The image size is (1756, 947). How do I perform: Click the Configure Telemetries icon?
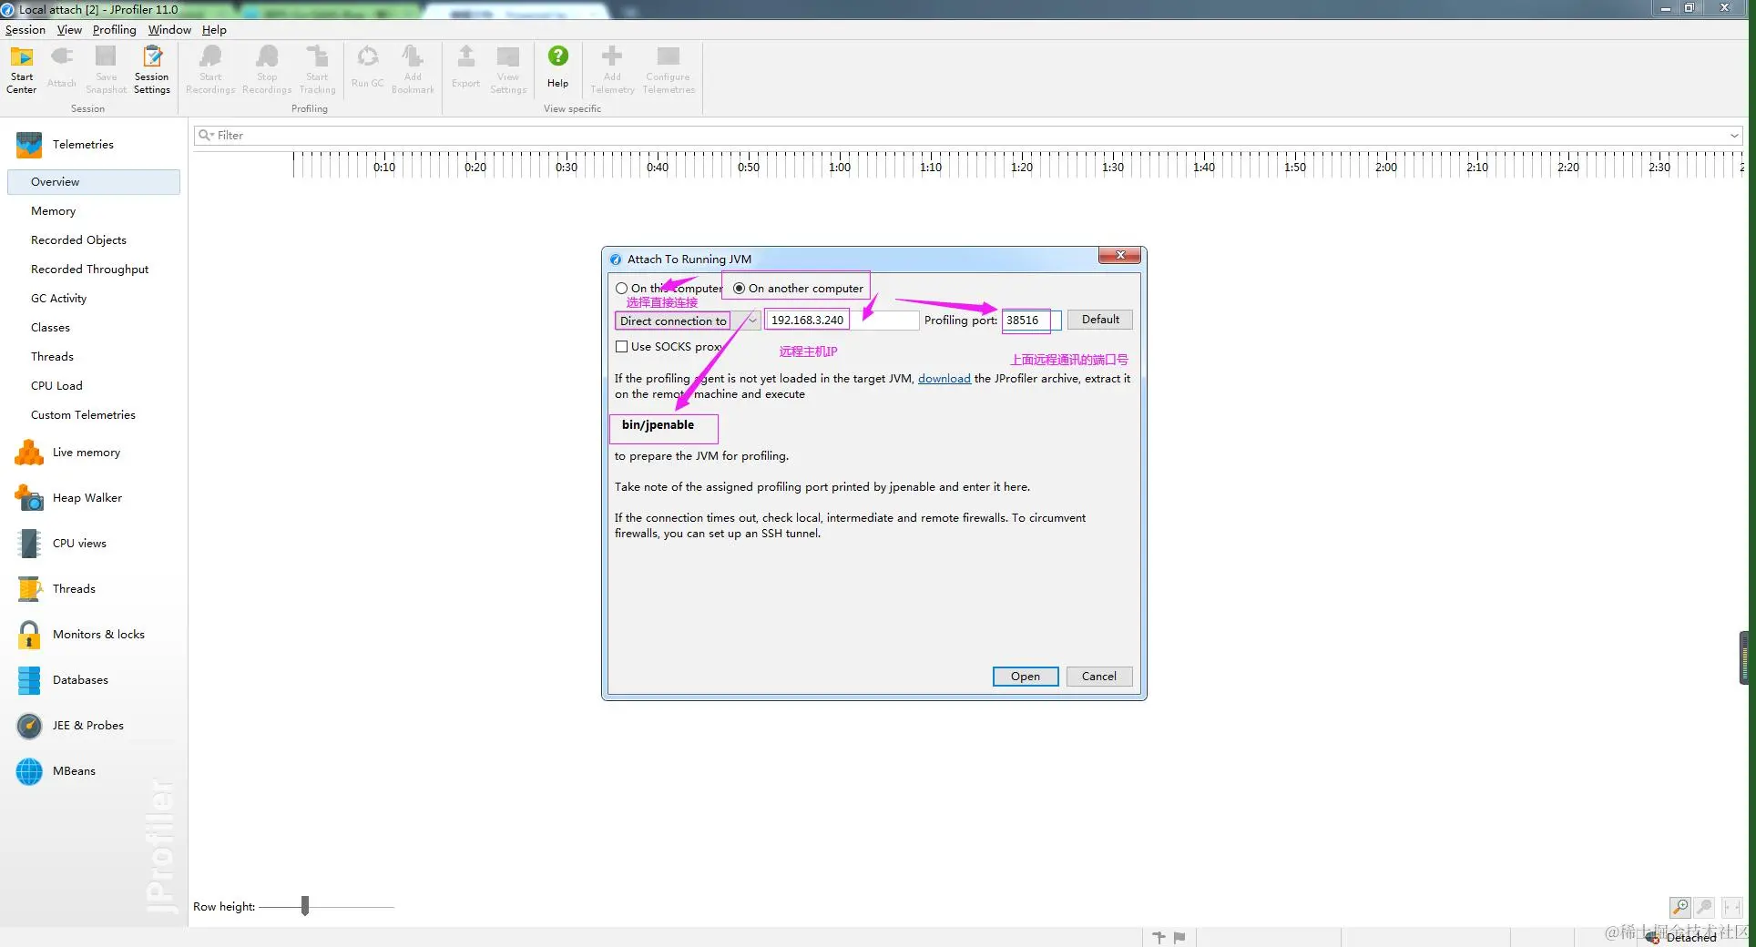tap(669, 69)
